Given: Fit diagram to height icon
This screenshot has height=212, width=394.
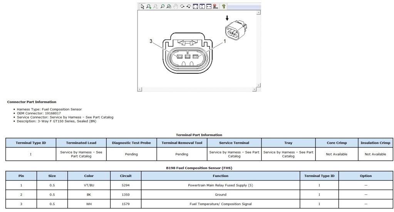Looking at the screenshot, I should (202, 7).
